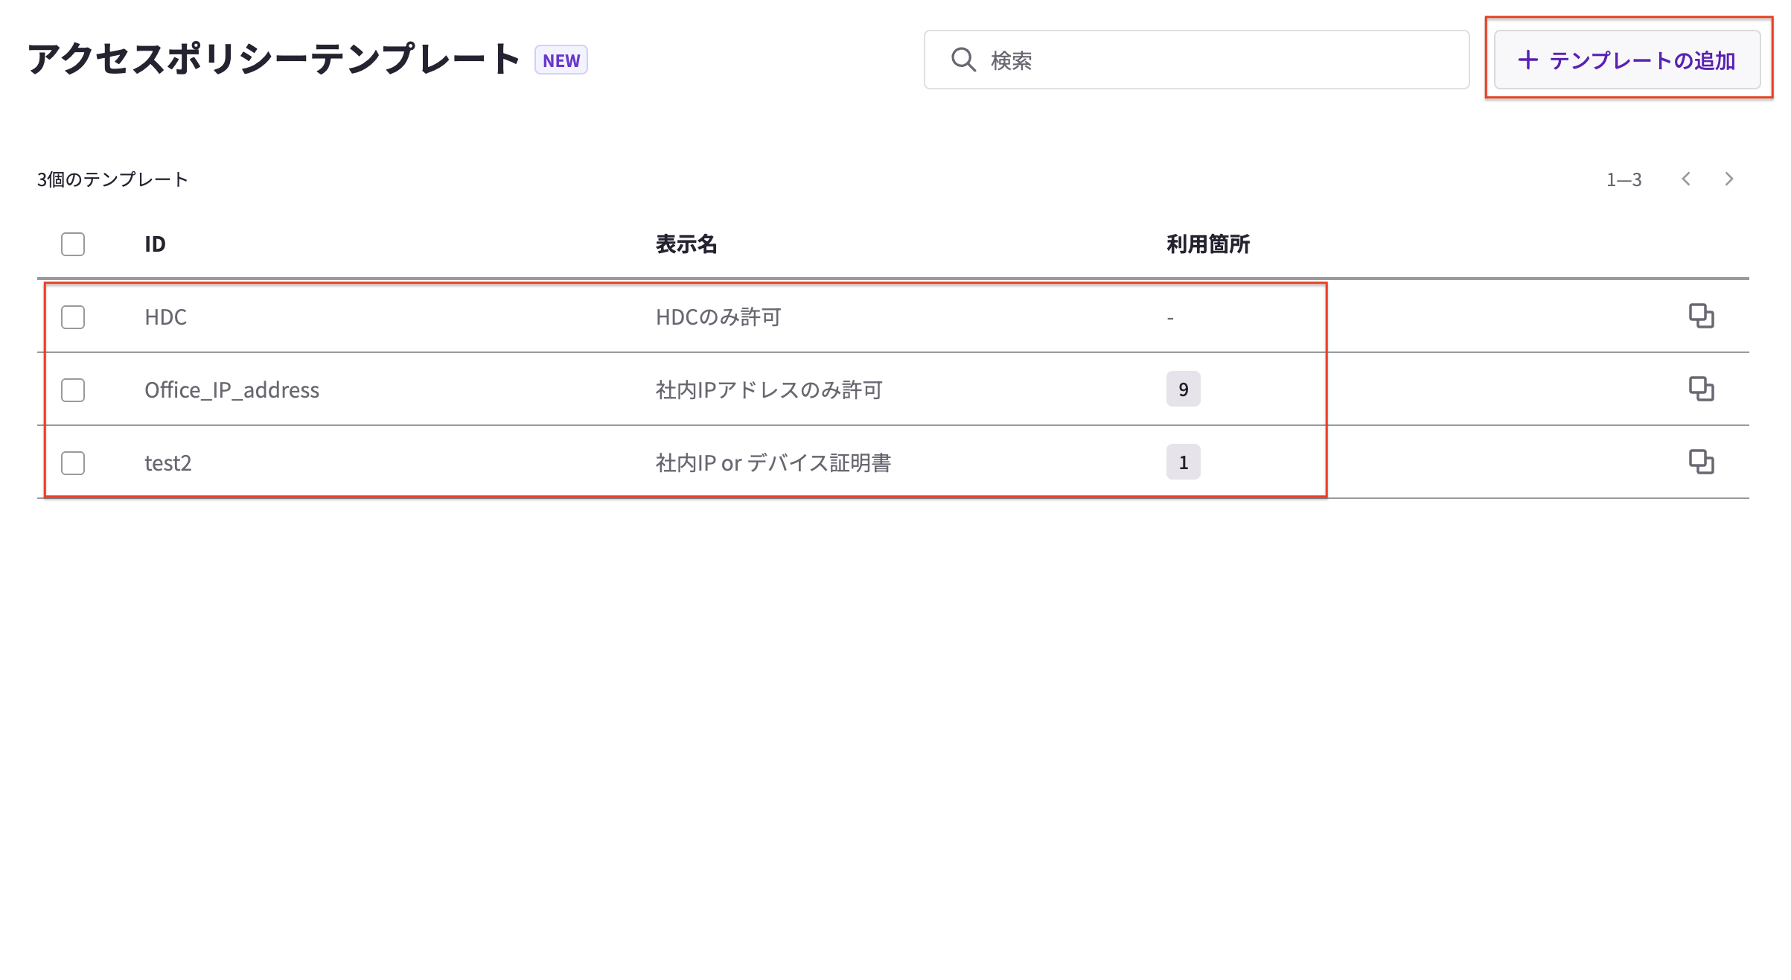
Task: Click the NEW badge next to the page title
Action: 561,60
